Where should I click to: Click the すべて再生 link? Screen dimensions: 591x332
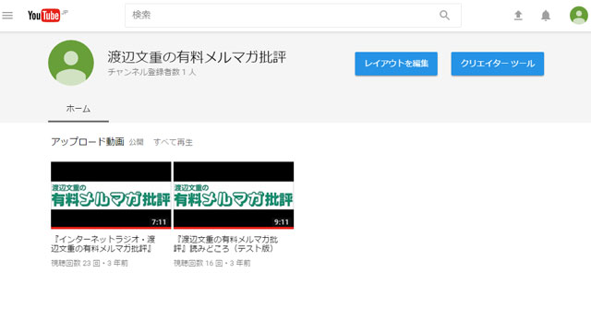pos(173,142)
